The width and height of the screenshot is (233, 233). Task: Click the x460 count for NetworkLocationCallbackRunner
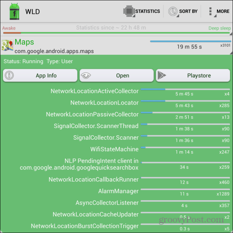(224, 182)
